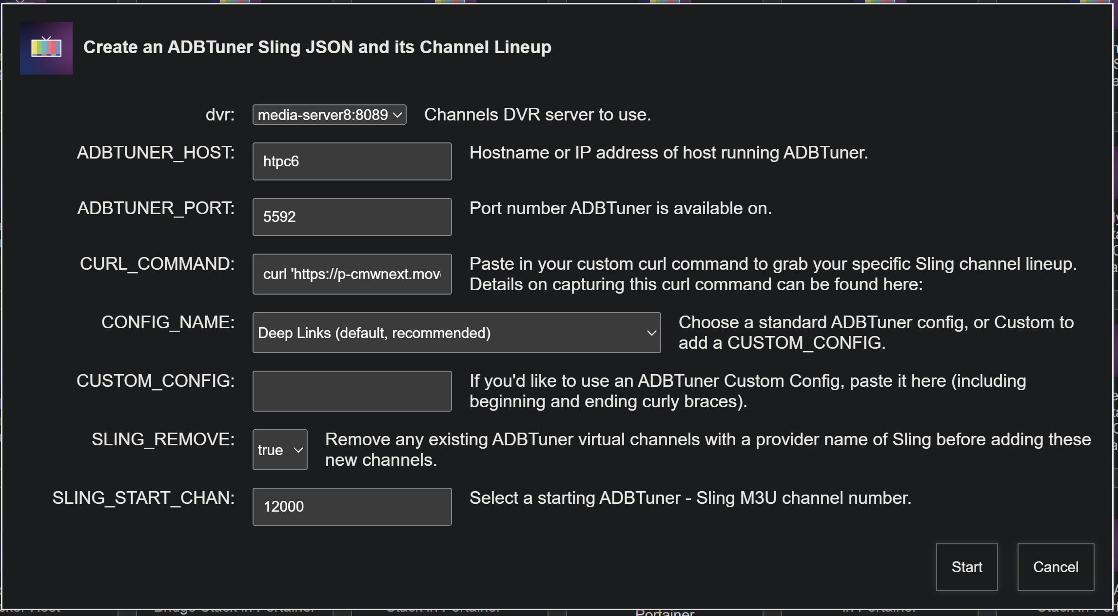This screenshot has height=616, width=1118.
Task: Click the SLING_START_CHAN field with 12000
Action: (x=352, y=507)
